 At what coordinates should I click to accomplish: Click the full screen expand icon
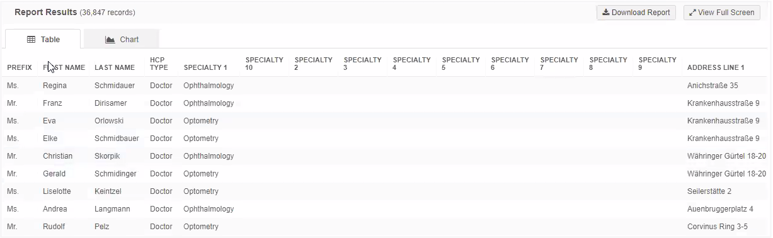(x=692, y=13)
